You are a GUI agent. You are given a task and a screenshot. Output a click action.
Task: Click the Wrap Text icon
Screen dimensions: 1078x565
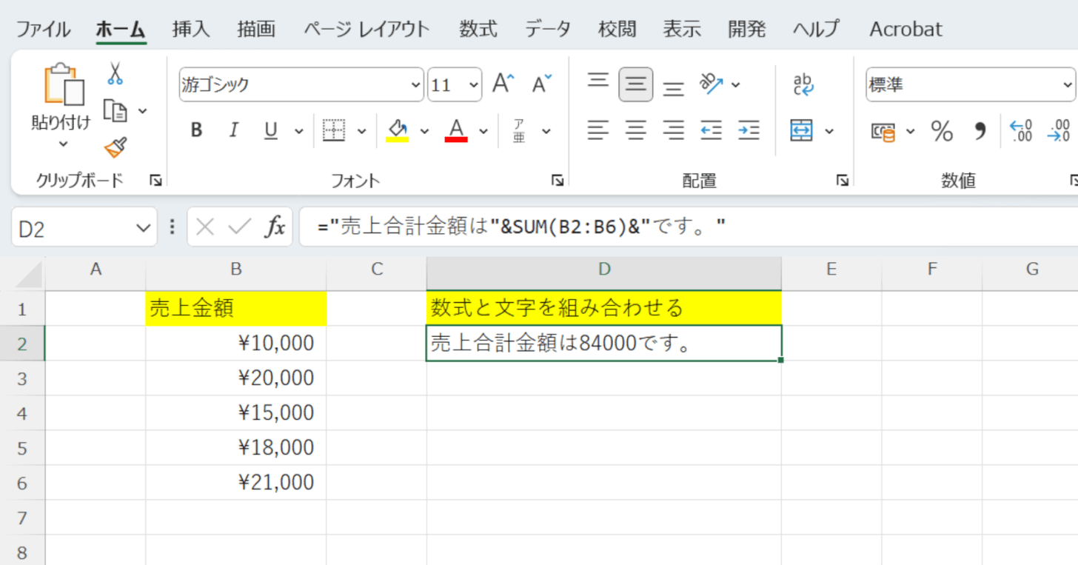803,84
